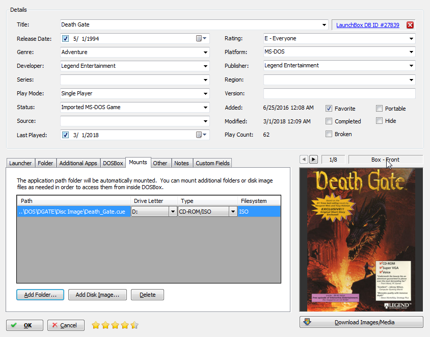Go to previous image with left arrow
The width and height of the screenshot is (430, 337).
pyautogui.click(x=304, y=159)
